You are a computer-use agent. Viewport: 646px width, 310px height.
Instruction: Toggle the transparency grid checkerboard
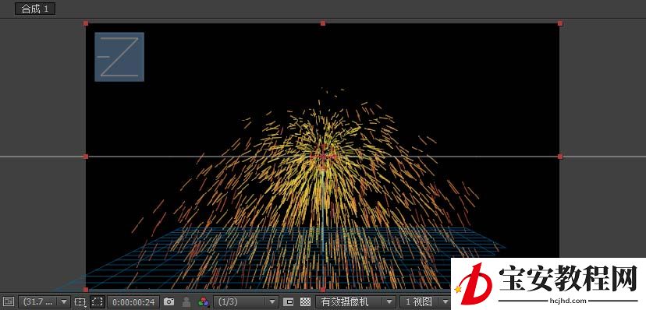coord(305,301)
